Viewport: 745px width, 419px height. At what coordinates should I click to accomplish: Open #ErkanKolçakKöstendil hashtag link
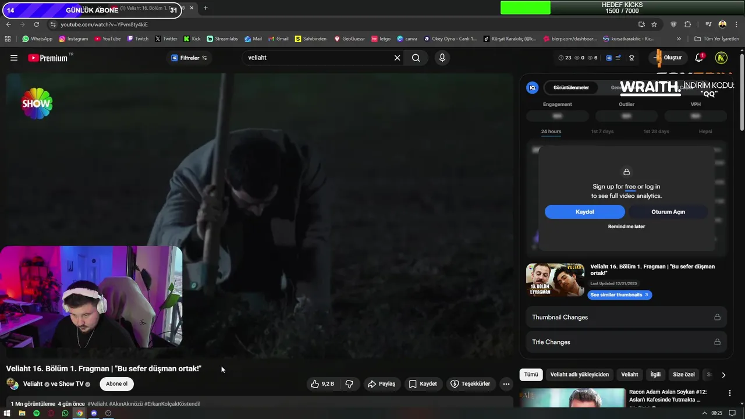[172, 404]
